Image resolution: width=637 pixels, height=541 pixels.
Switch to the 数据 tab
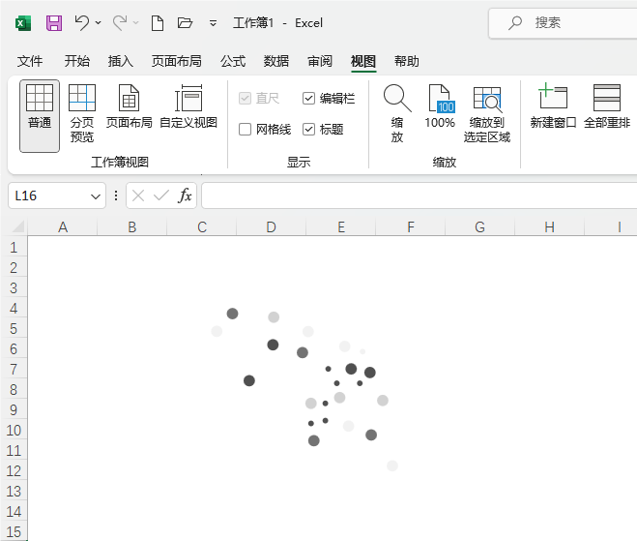pyautogui.click(x=276, y=61)
